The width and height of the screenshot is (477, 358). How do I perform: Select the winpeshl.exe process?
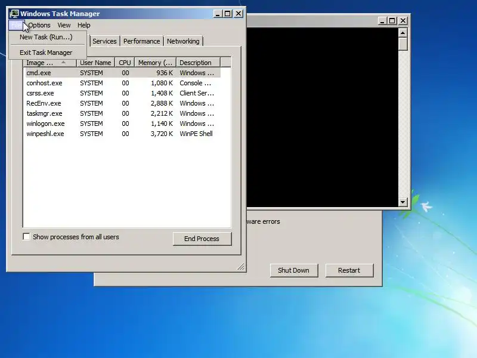[122, 134]
